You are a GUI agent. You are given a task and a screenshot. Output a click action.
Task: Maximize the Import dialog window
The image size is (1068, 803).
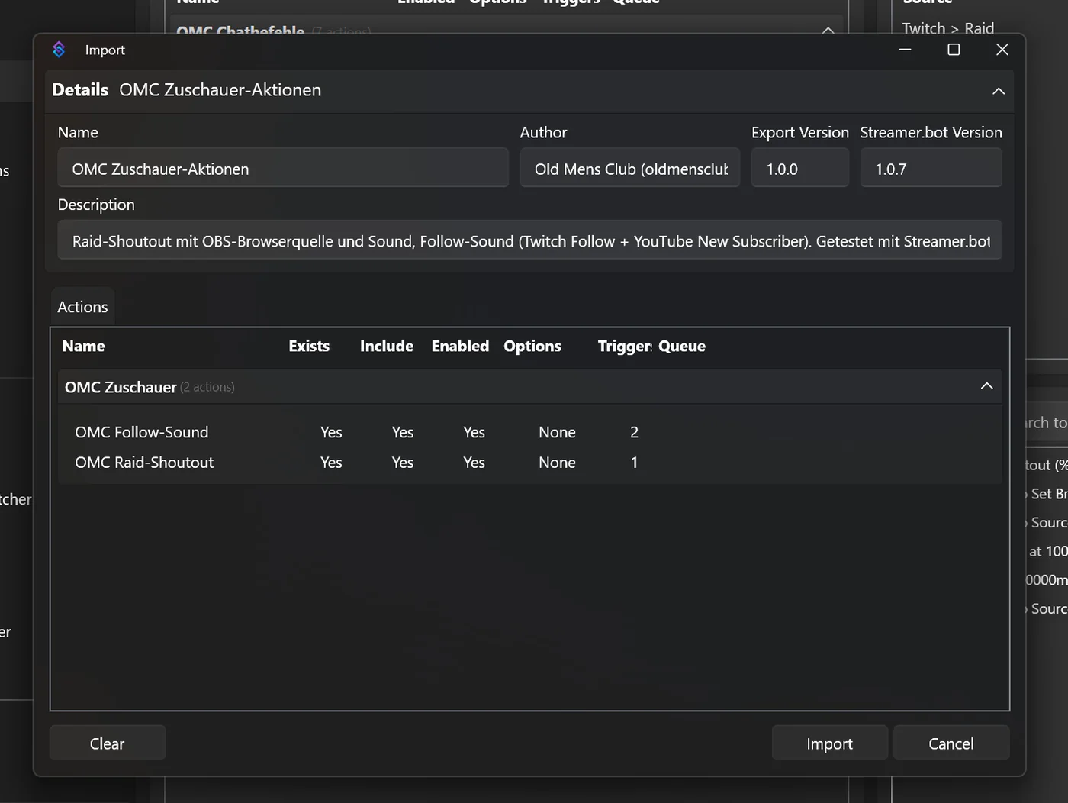954,50
